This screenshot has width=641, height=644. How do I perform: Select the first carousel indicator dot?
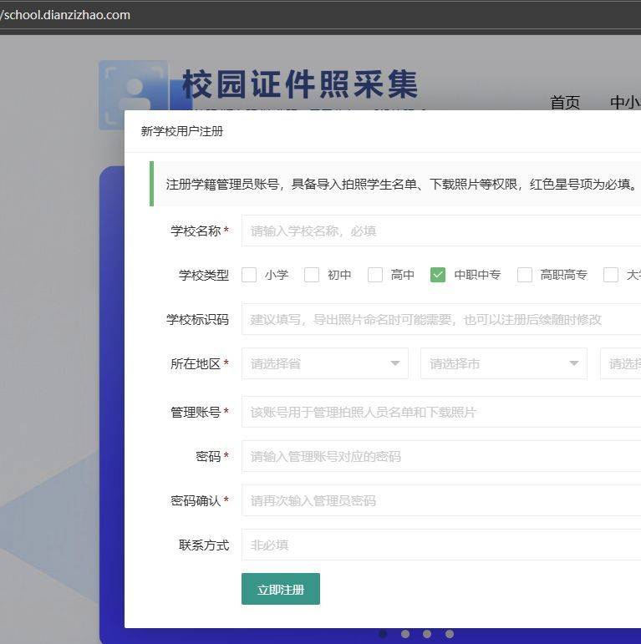[383, 634]
